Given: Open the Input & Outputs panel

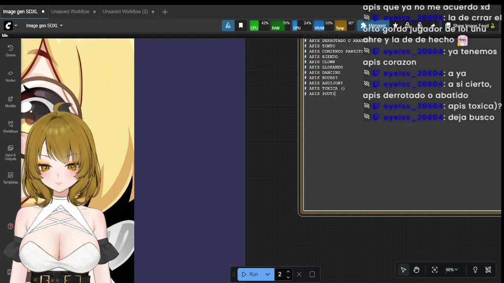Looking at the screenshot, I should (11, 153).
